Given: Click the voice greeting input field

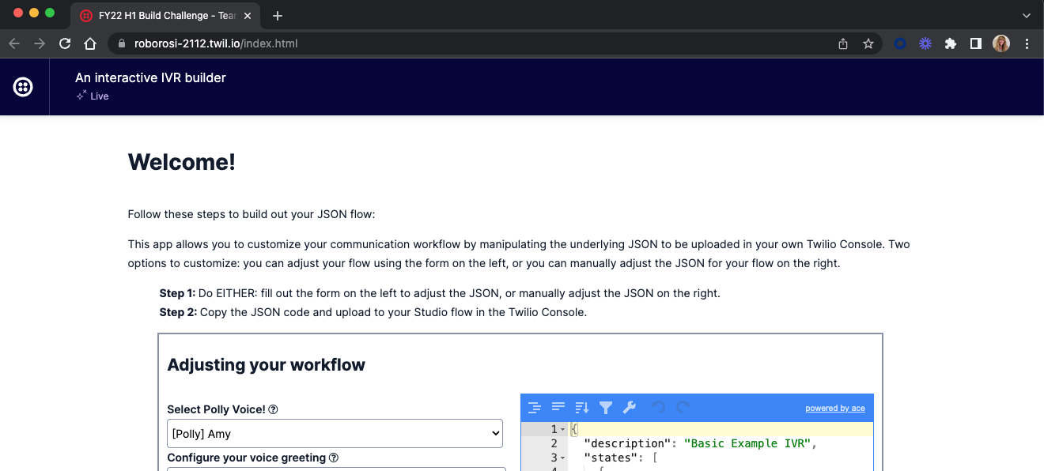Looking at the screenshot, I should click(x=336, y=469).
